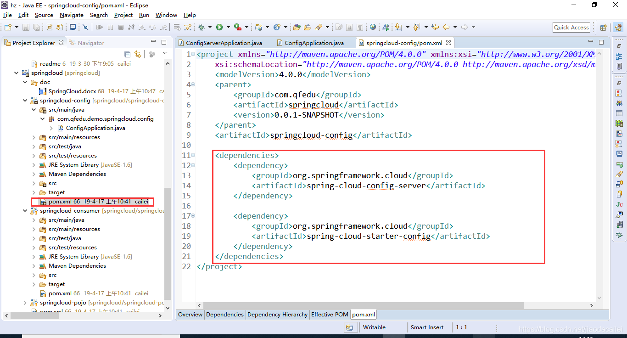Toggle fold marker on line 12 dependency
The height and width of the screenshot is (338, 627).
coord(193,165)
